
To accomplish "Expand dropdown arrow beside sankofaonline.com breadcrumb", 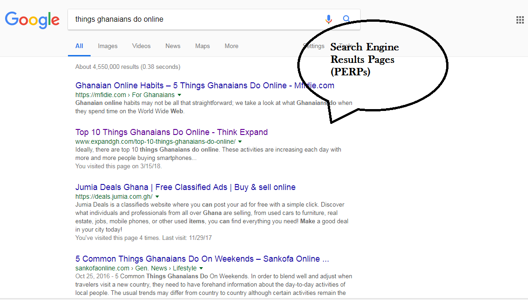I will [x=201, y=269].
